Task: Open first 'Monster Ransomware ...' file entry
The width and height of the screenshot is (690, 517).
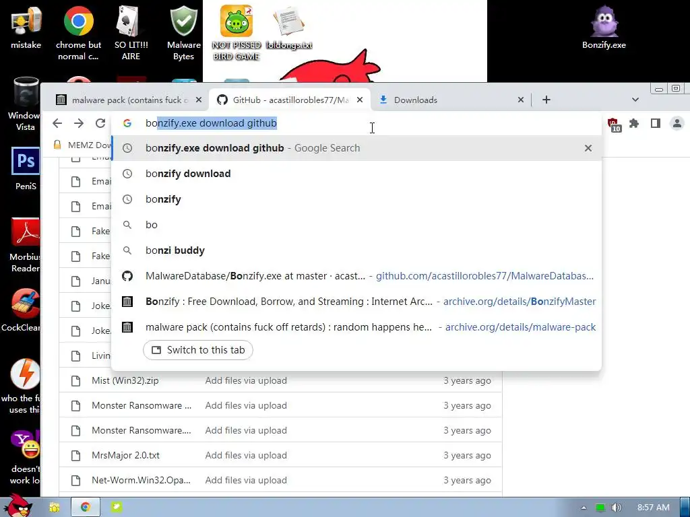Action: coord(142,405)
